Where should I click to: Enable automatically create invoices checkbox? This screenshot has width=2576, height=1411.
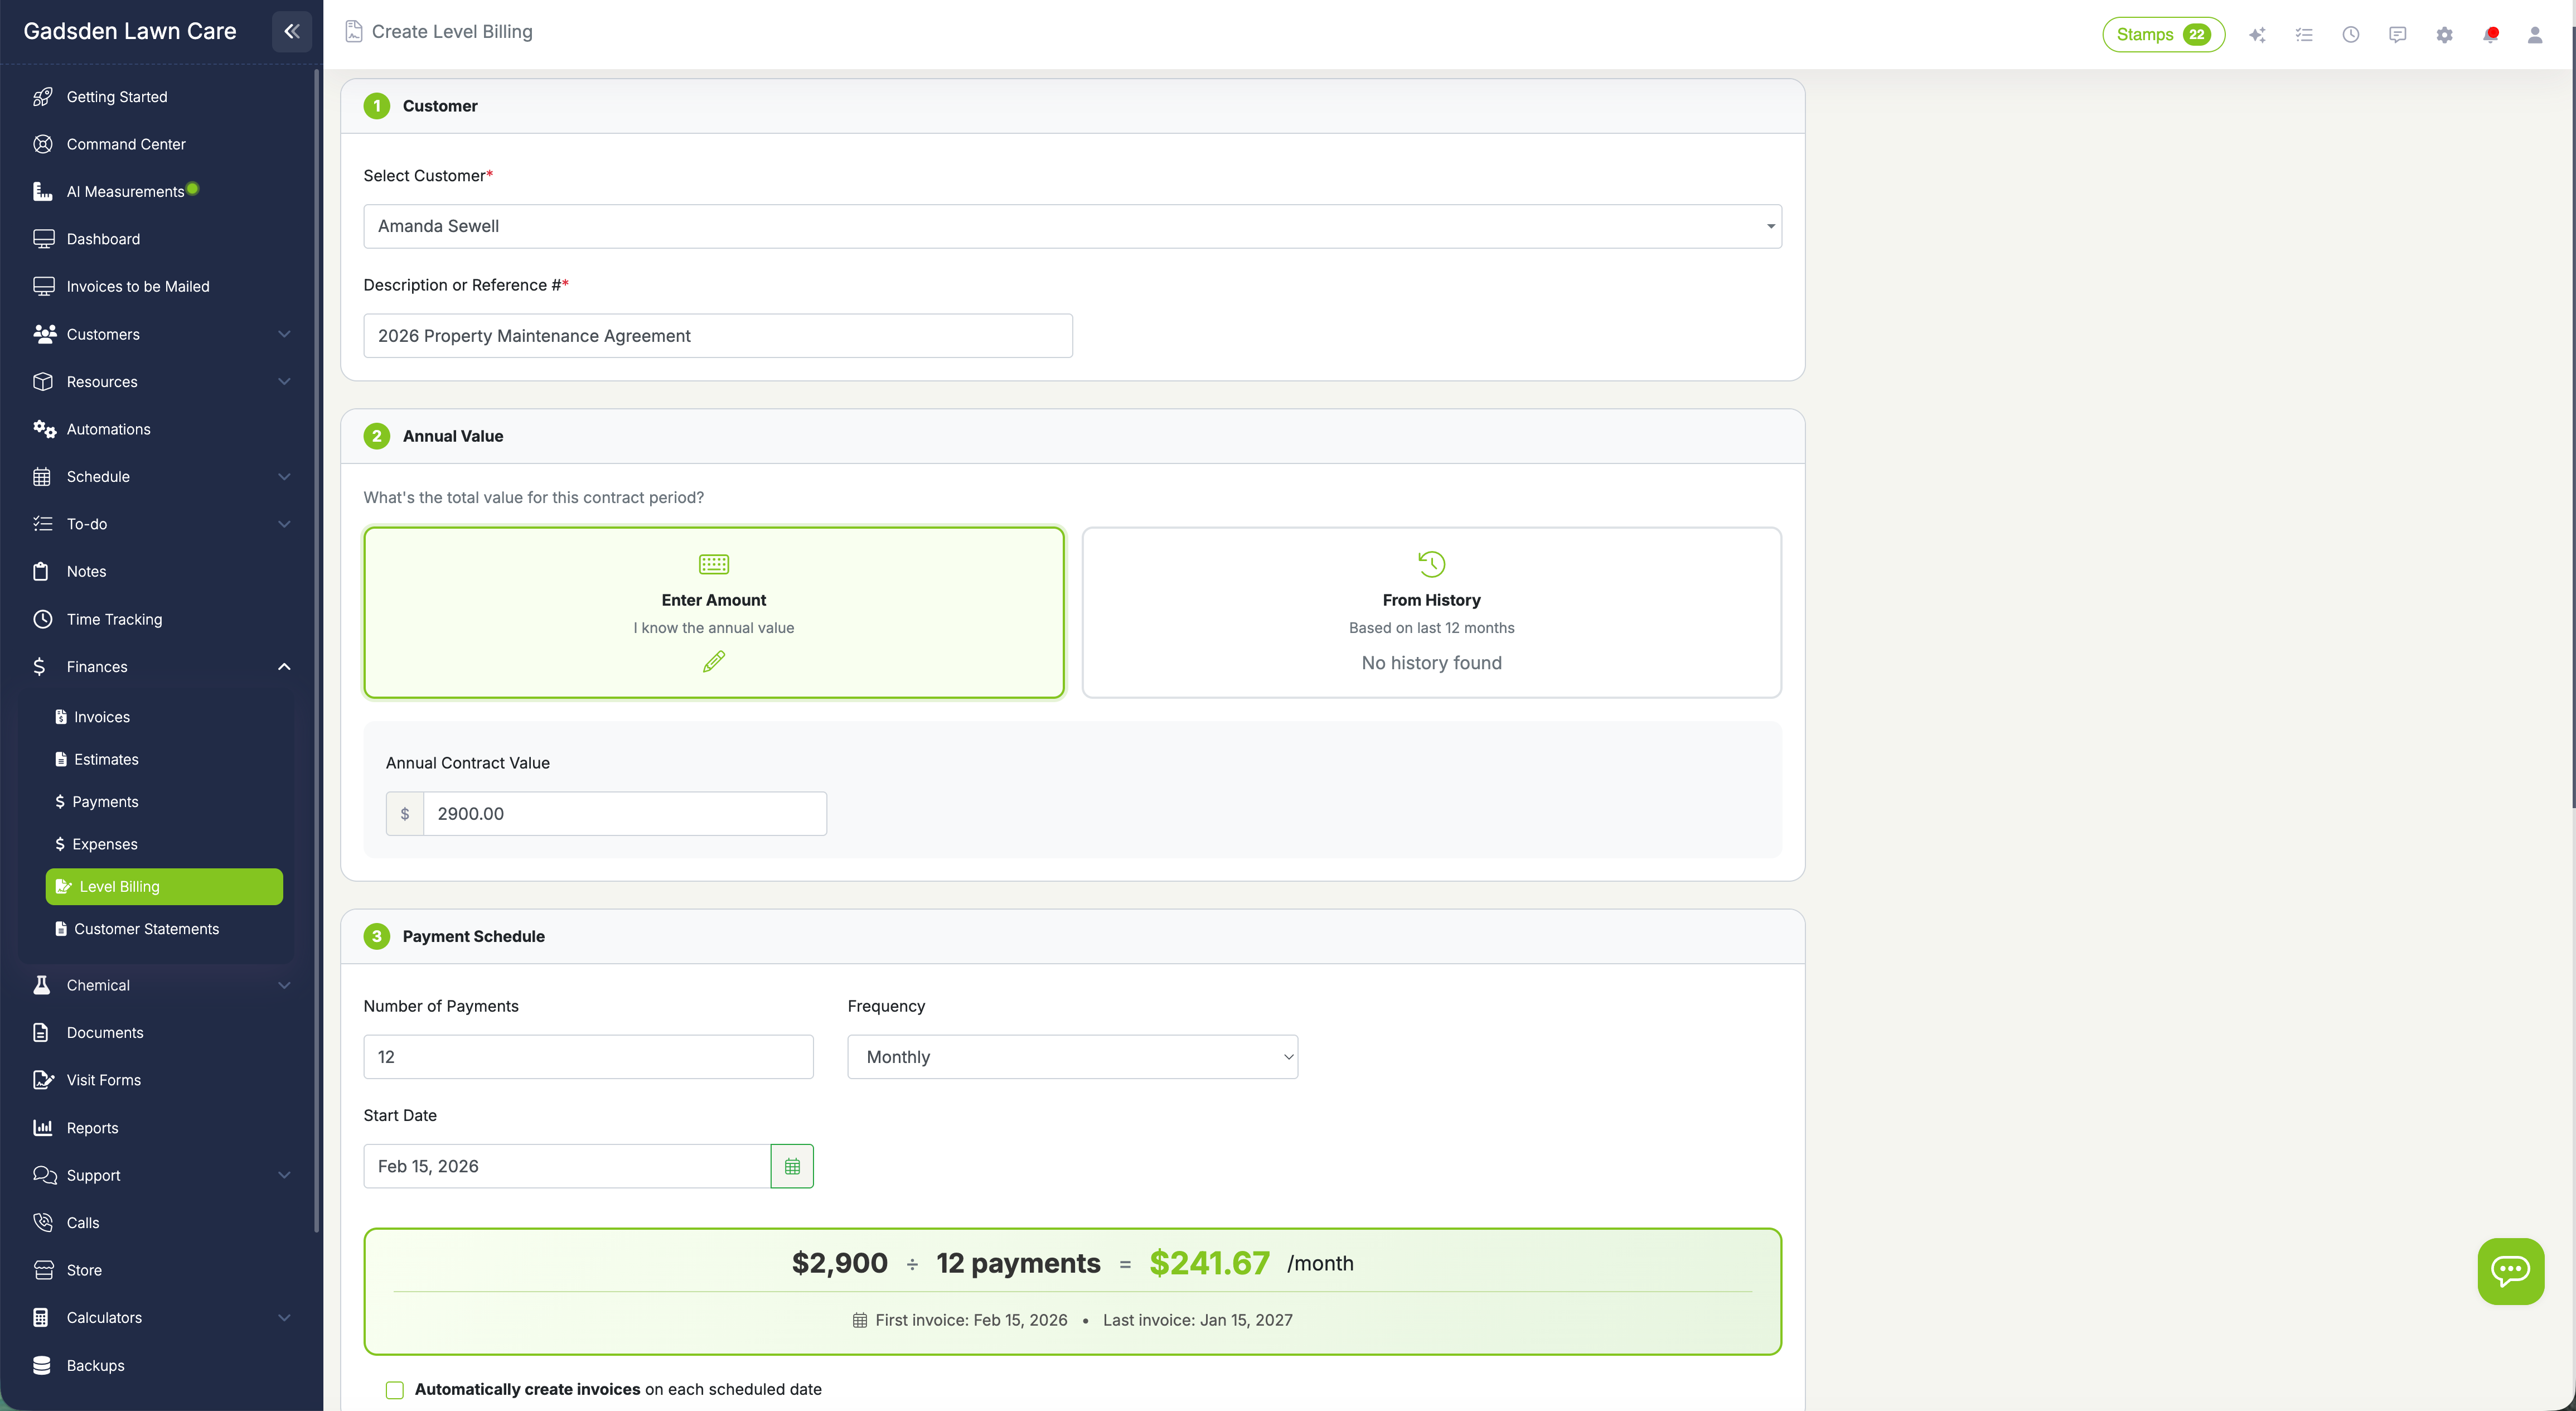coord(395,1390)
